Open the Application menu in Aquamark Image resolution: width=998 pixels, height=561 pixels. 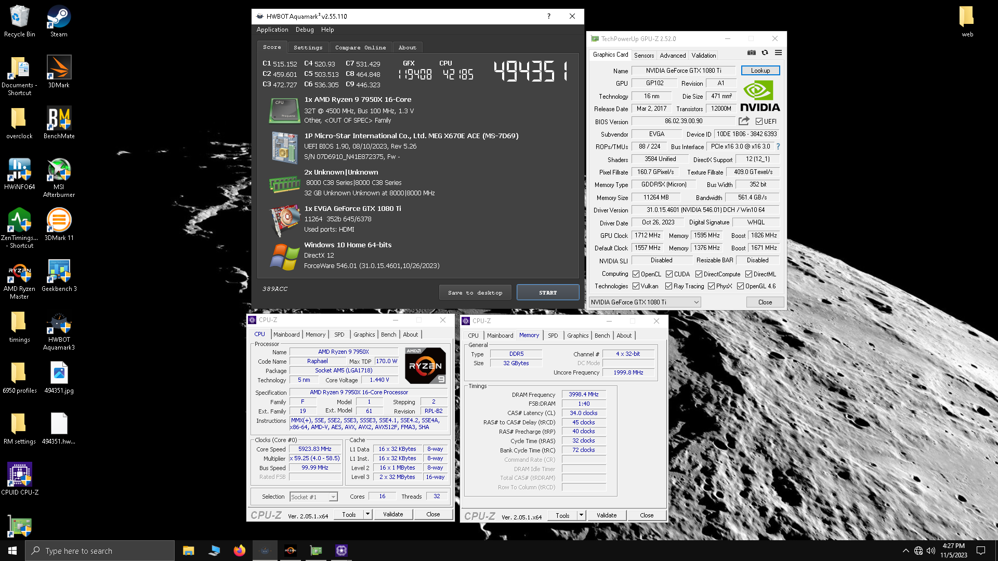(x=272, y=30)
